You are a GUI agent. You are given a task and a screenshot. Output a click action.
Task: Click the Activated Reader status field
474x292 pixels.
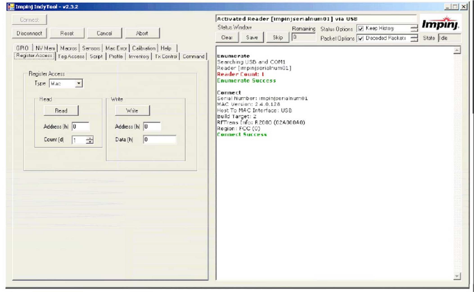[x=316, y=19]
